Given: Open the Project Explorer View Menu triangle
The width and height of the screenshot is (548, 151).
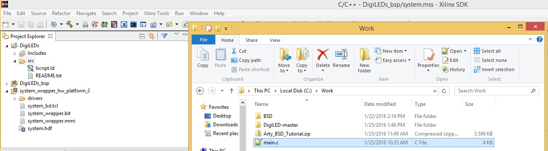Looking at the screenshot, I should [177, 34].
